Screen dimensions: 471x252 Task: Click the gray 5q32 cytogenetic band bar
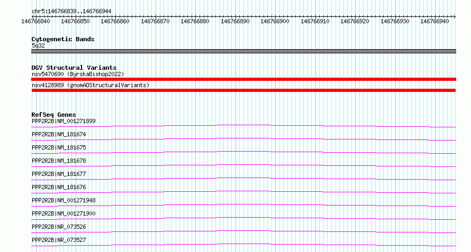click(x=243, y=51)
